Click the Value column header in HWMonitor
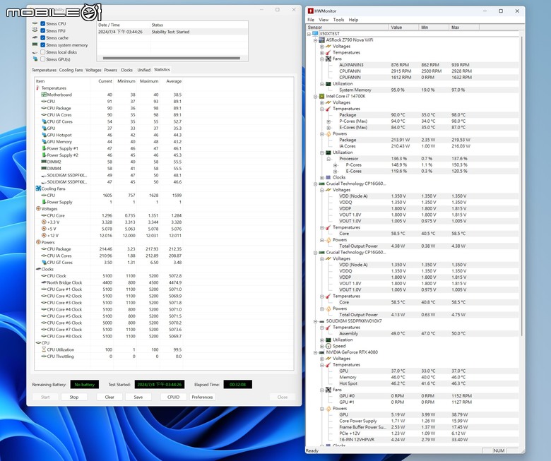Image resolution: width=551 pixels, height=461 pixels. pos(403,27)
